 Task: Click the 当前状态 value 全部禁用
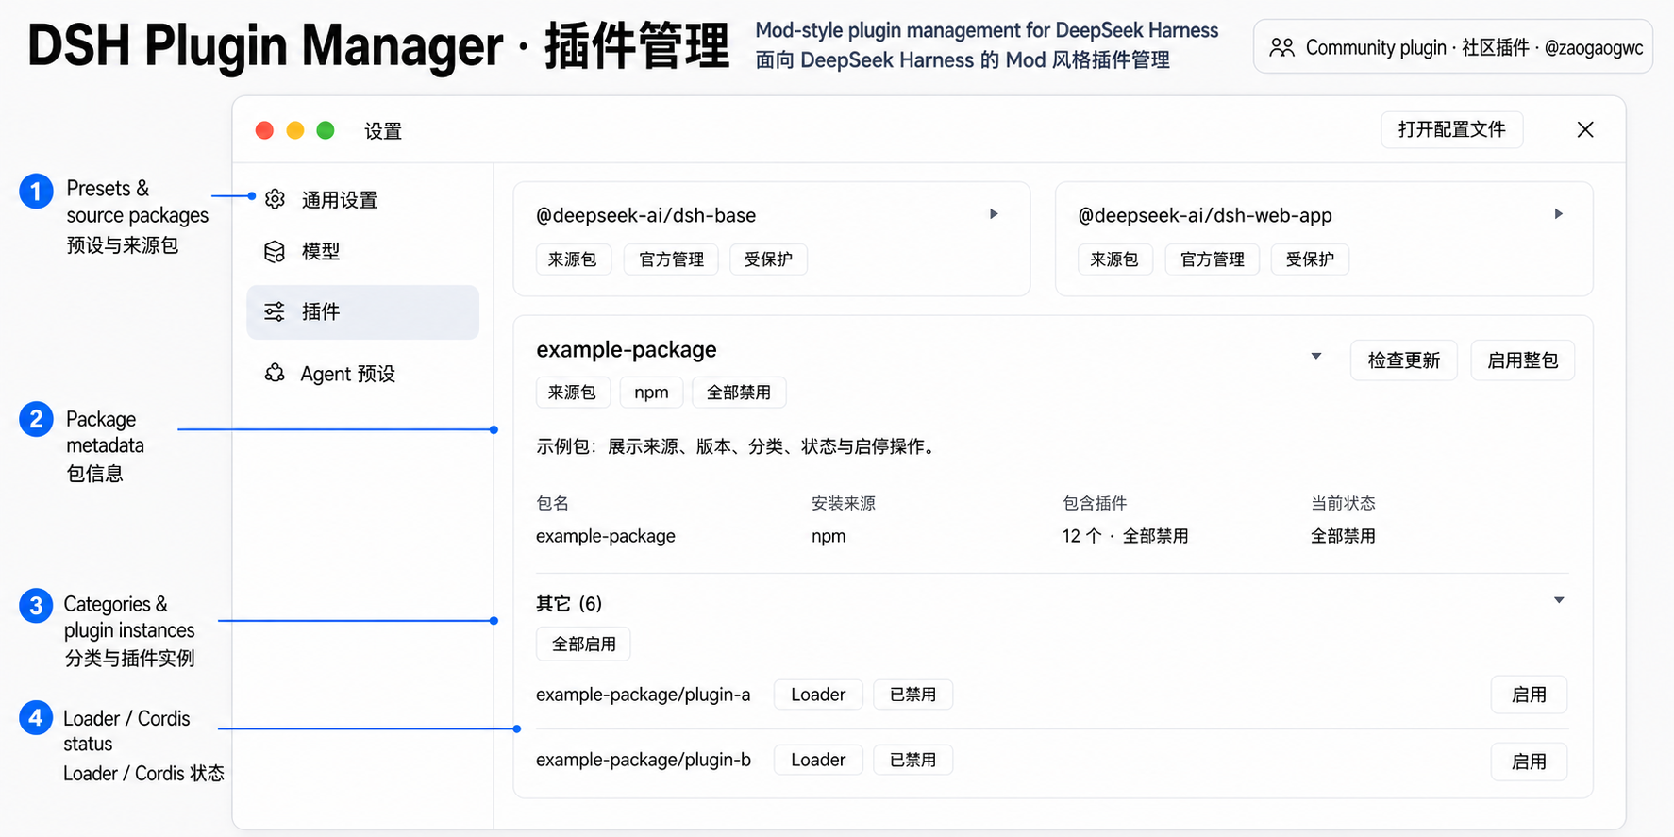[1343, 536]
